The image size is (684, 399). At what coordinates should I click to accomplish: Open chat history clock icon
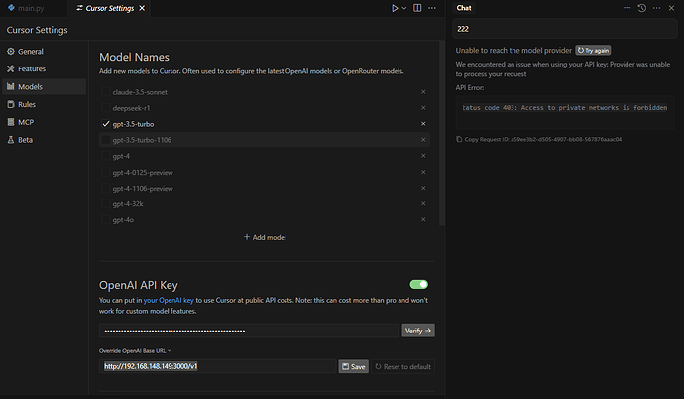[641, 8]
